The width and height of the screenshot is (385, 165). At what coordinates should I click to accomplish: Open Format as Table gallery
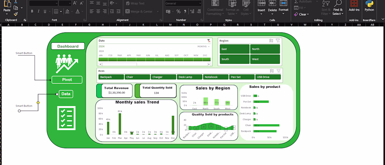click(232, 8)
